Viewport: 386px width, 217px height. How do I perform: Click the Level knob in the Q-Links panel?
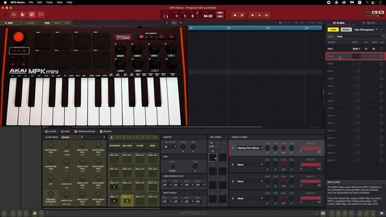(66, 145)
